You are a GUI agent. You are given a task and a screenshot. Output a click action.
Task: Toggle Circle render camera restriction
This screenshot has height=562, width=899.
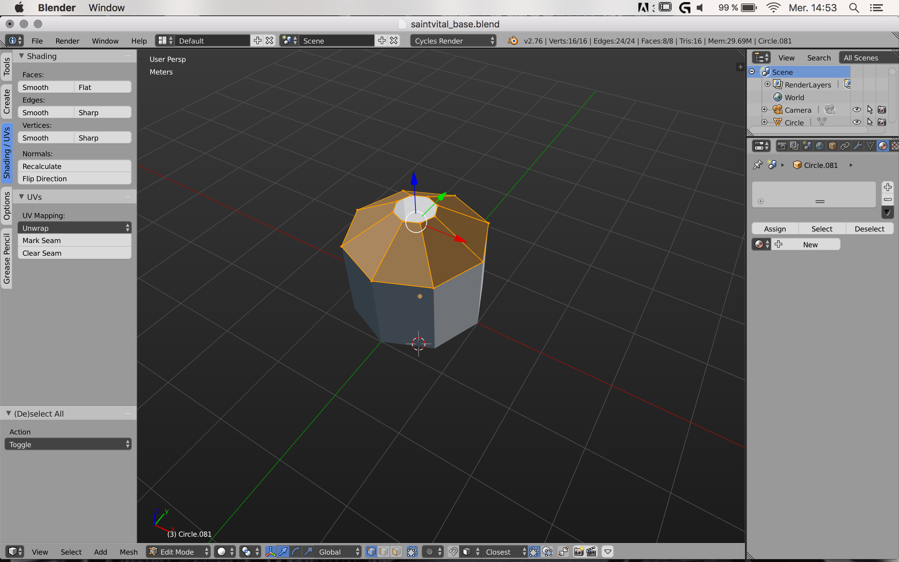[x=882, y=122]
